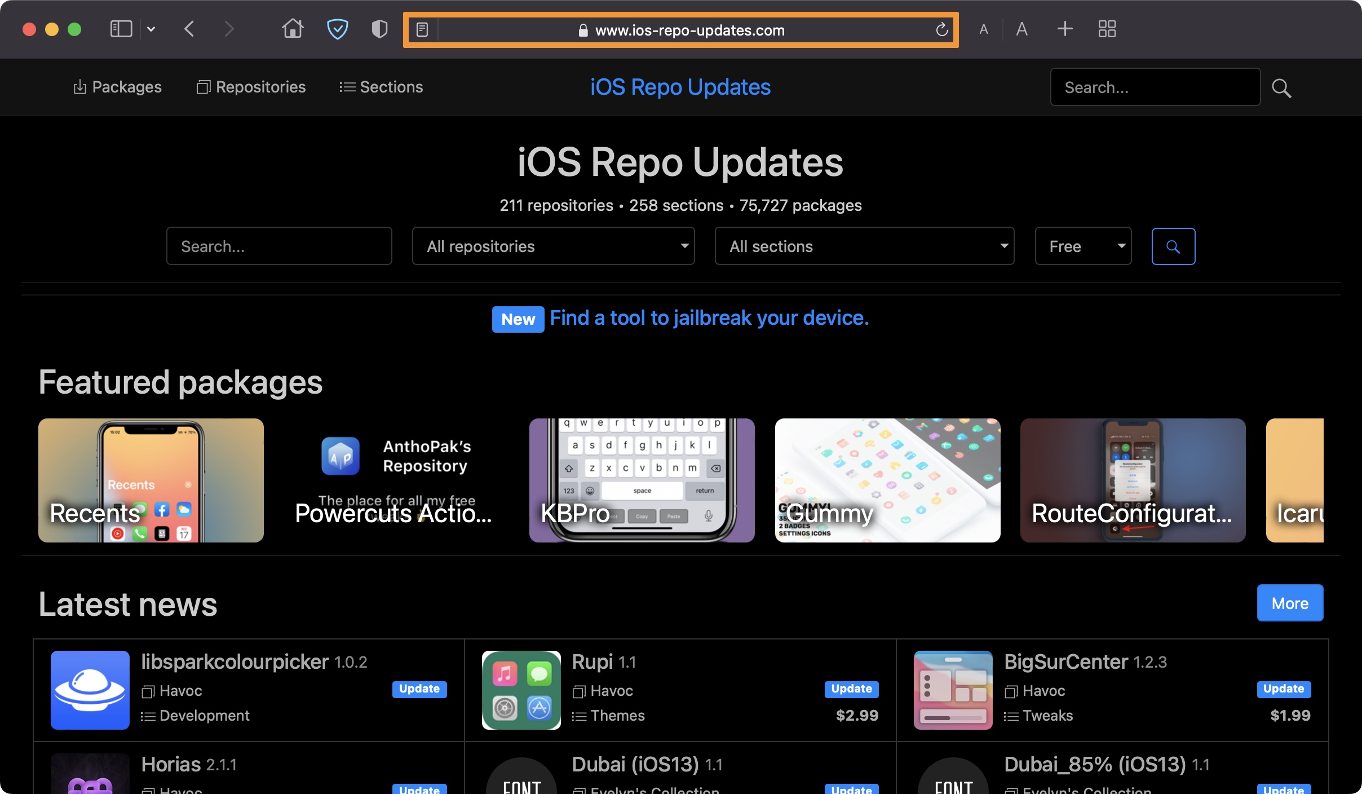The height and width of the screenshot is (794, 1362).
Task: Click the navbar magnifying glass icon
Action: (1281, 88)
